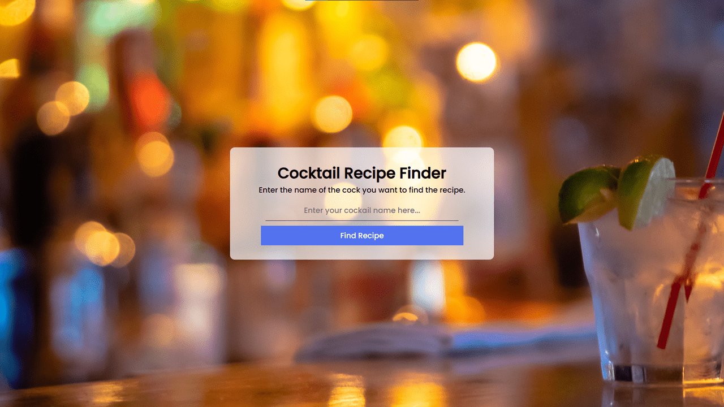The width and height of the screenshot is (724, 407).
Task: Click the 'Find Recipe' button
Action: 362,236
